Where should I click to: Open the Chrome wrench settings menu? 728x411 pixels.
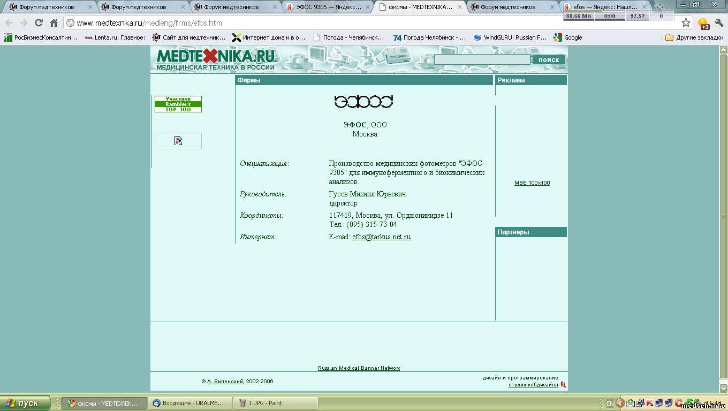click(x=719, y=23)
